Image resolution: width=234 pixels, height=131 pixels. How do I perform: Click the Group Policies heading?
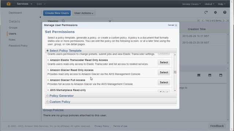[53, 110]
